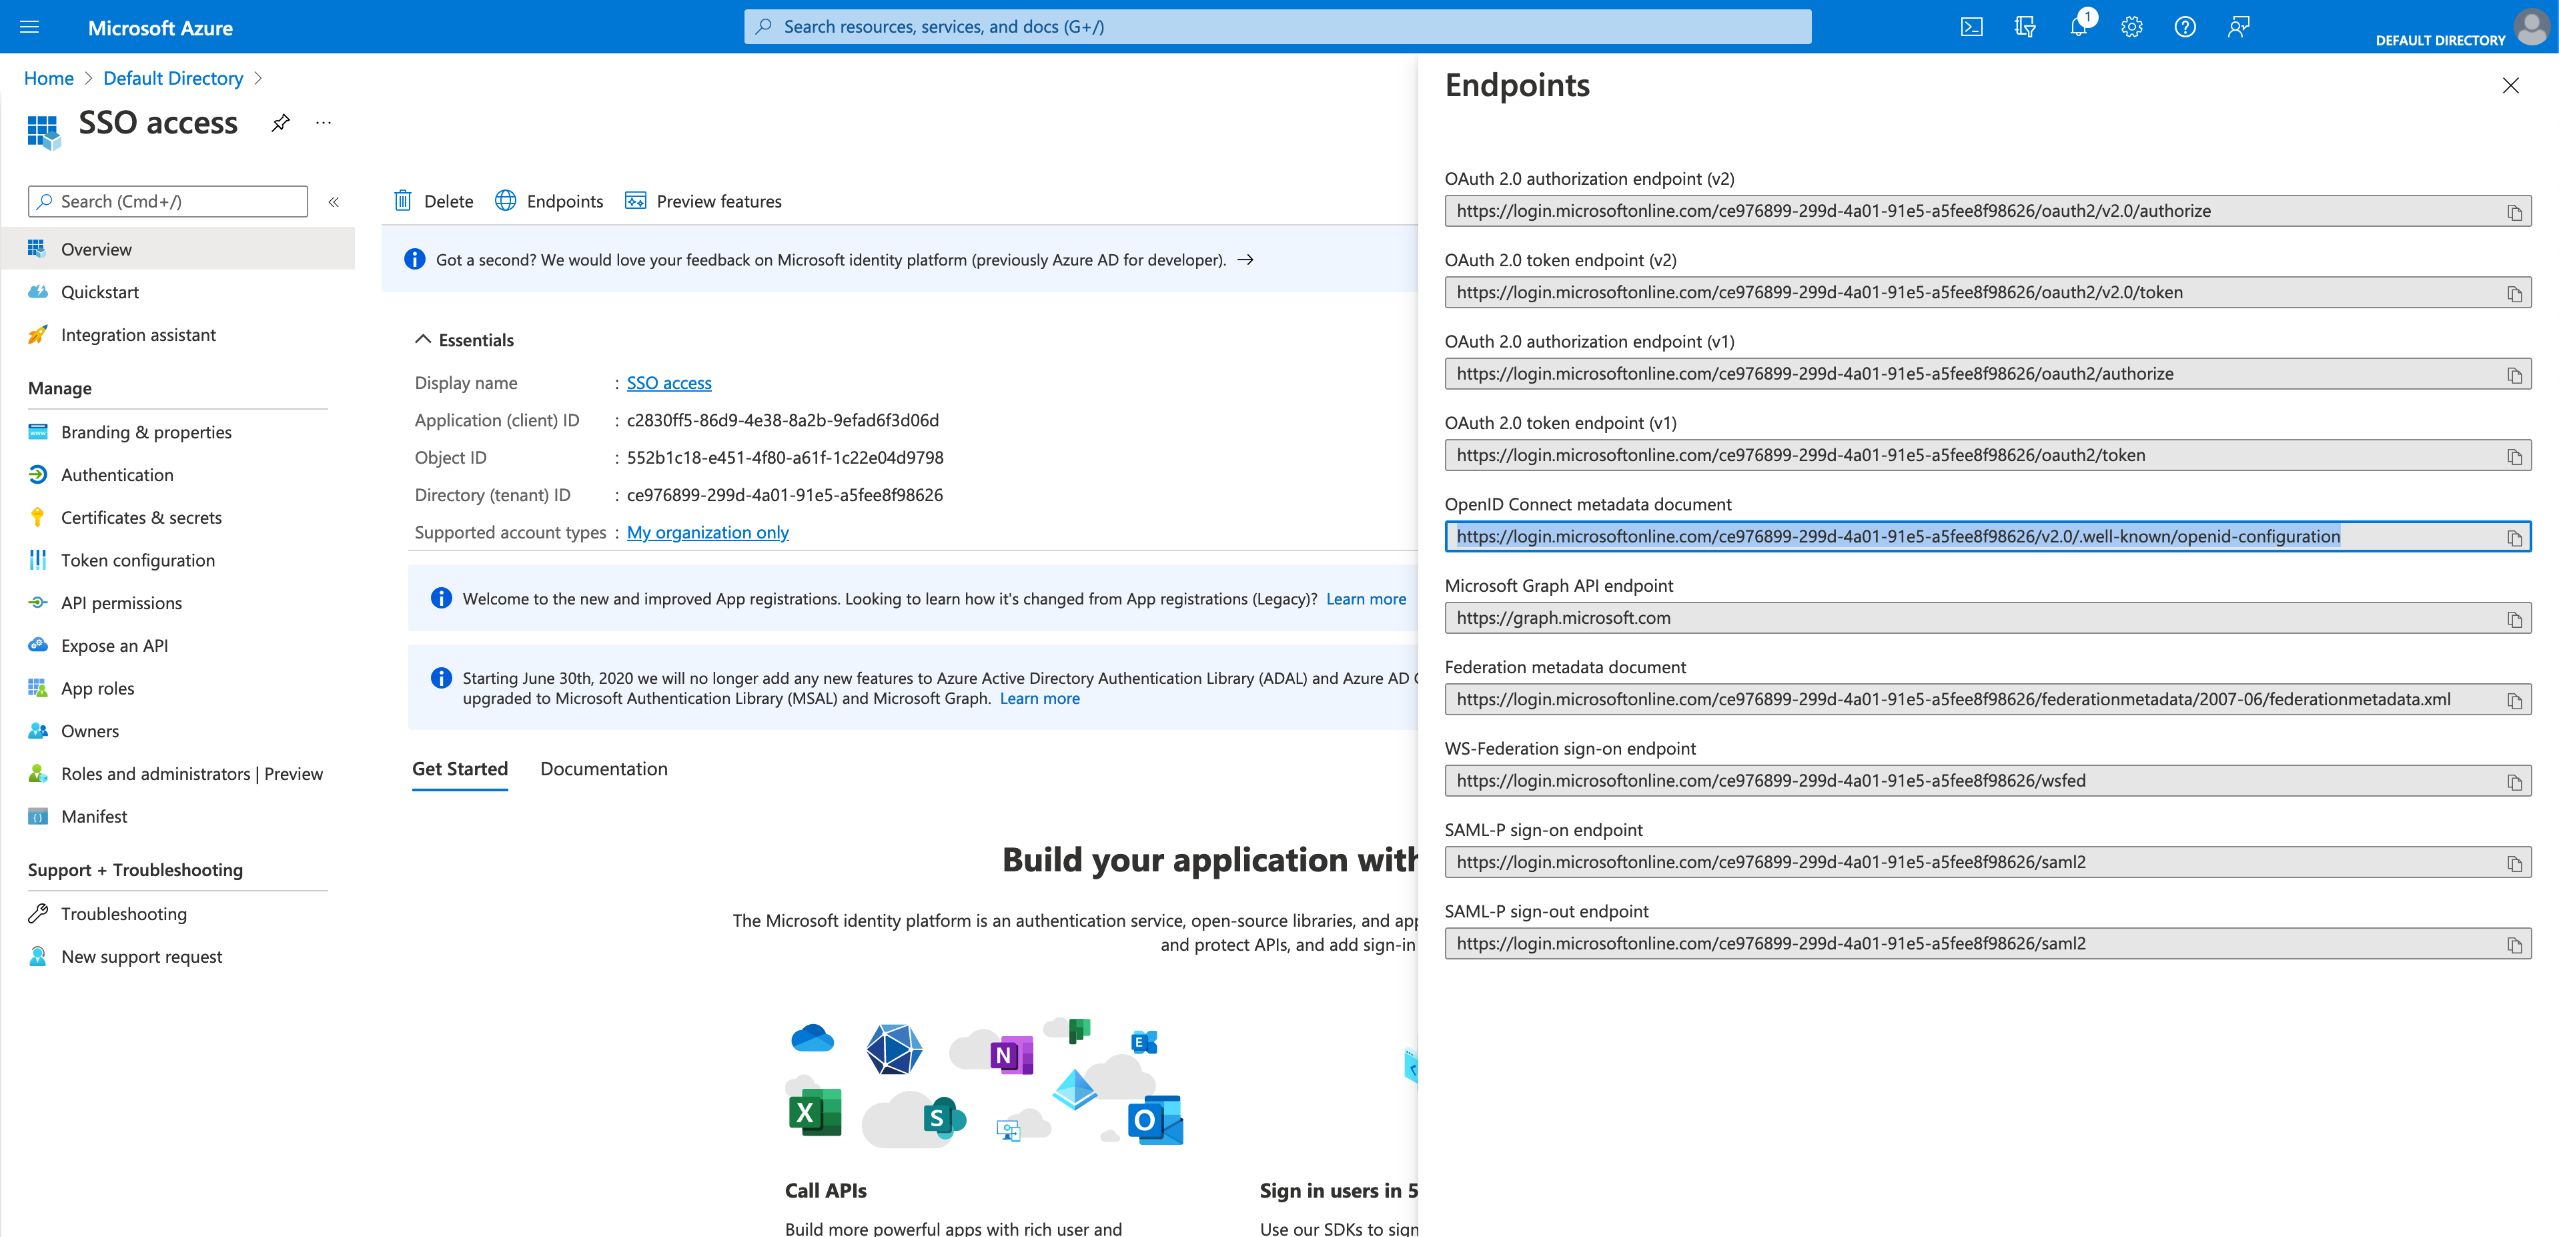The image size is (2559, 1237).
Task: Click My organization only link
Action: point(707,532)
